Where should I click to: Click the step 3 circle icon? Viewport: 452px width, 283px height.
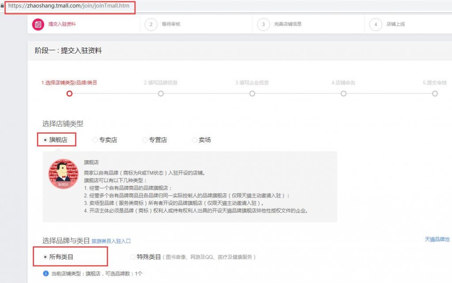264,24
